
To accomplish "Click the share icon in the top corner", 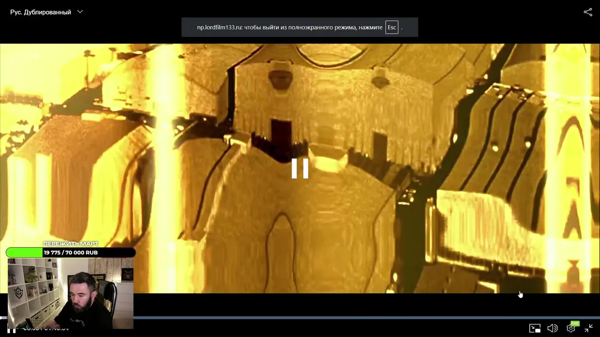I will (588, 12).
